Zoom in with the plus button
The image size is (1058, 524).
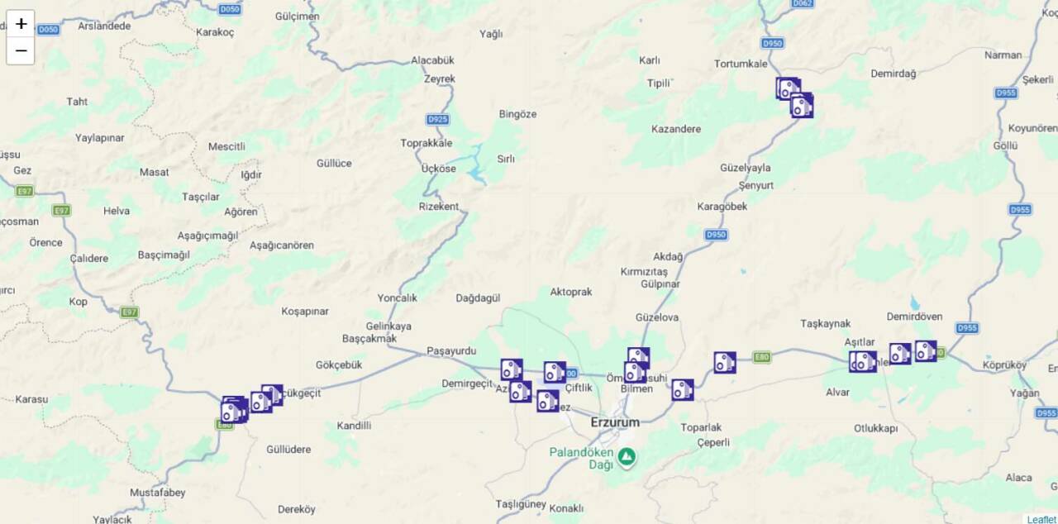(21, 24)
